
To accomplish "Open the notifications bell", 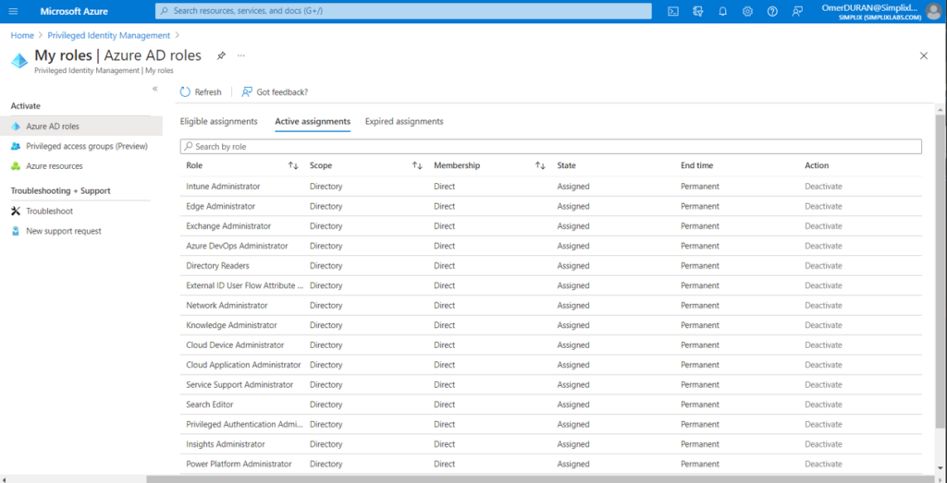I will click(x=722, y=11).
